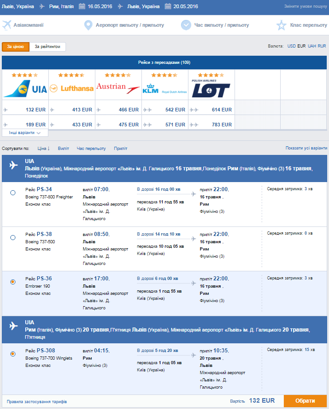Click the Austrian airline logo

point(118,87)
